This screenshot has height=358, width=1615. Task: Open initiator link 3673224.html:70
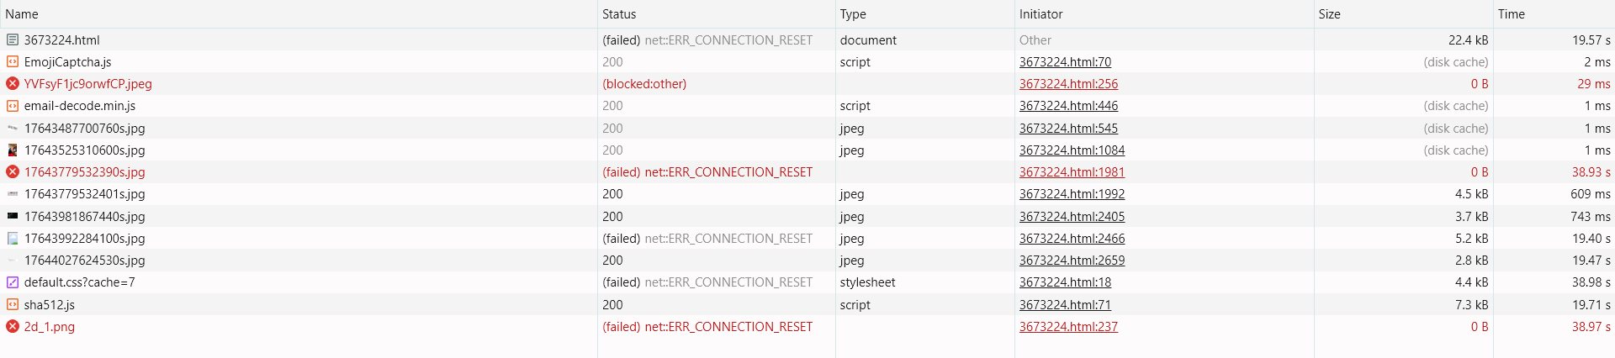pyautogui.click(x=1065, y=61)
